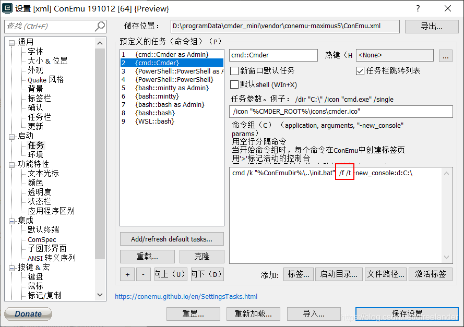Viewport: 464px width, 327px height.
Task: Open the 更新 settings page
Action: pyautogui.click(x=35, y=127)
